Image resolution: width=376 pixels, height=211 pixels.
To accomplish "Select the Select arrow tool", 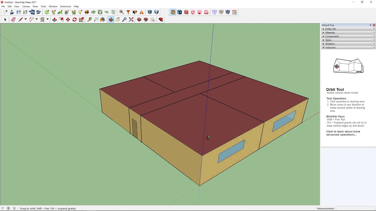I will click(x=5, y=20).
